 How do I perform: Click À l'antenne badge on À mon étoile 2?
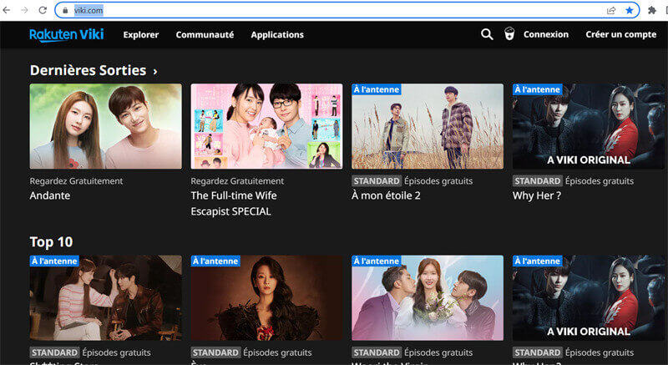point(377,89)
